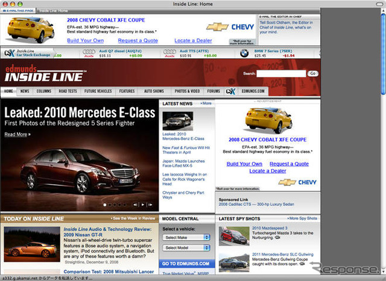Click Build Your Own in the top banner
Viewport: 386px width, 281px height.
click(86, 40)
